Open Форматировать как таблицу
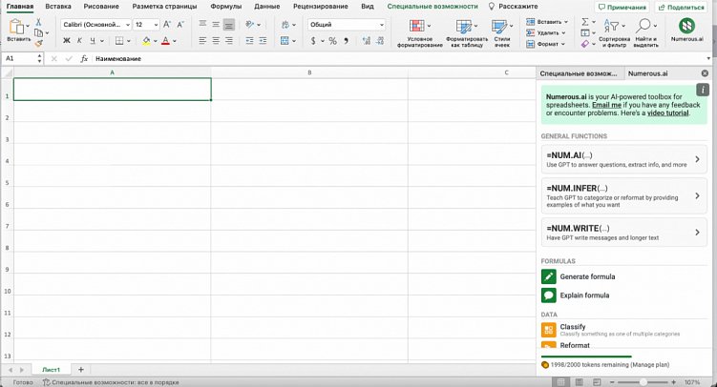This screenshot has height=387, width=717. [x=467, y=33]
